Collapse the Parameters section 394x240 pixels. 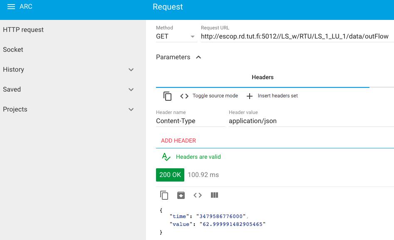198,57
